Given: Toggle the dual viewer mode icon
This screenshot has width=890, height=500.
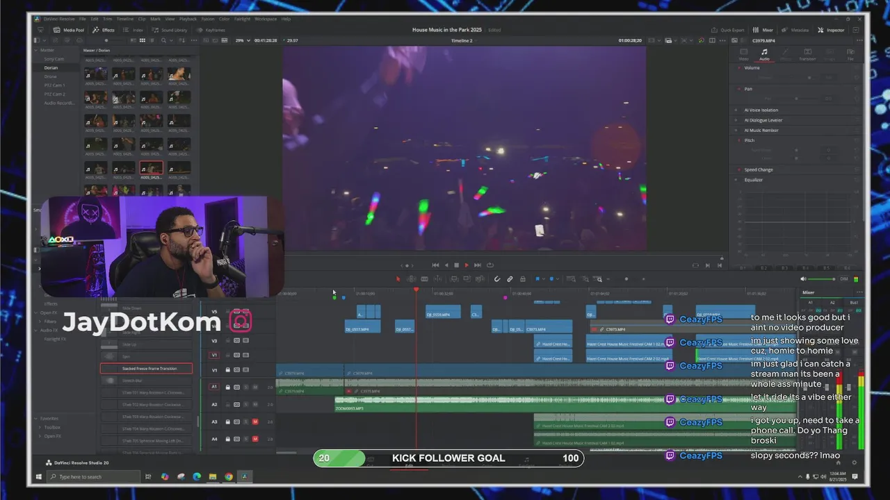Looking at the screenshot, I should pos(712,40).
